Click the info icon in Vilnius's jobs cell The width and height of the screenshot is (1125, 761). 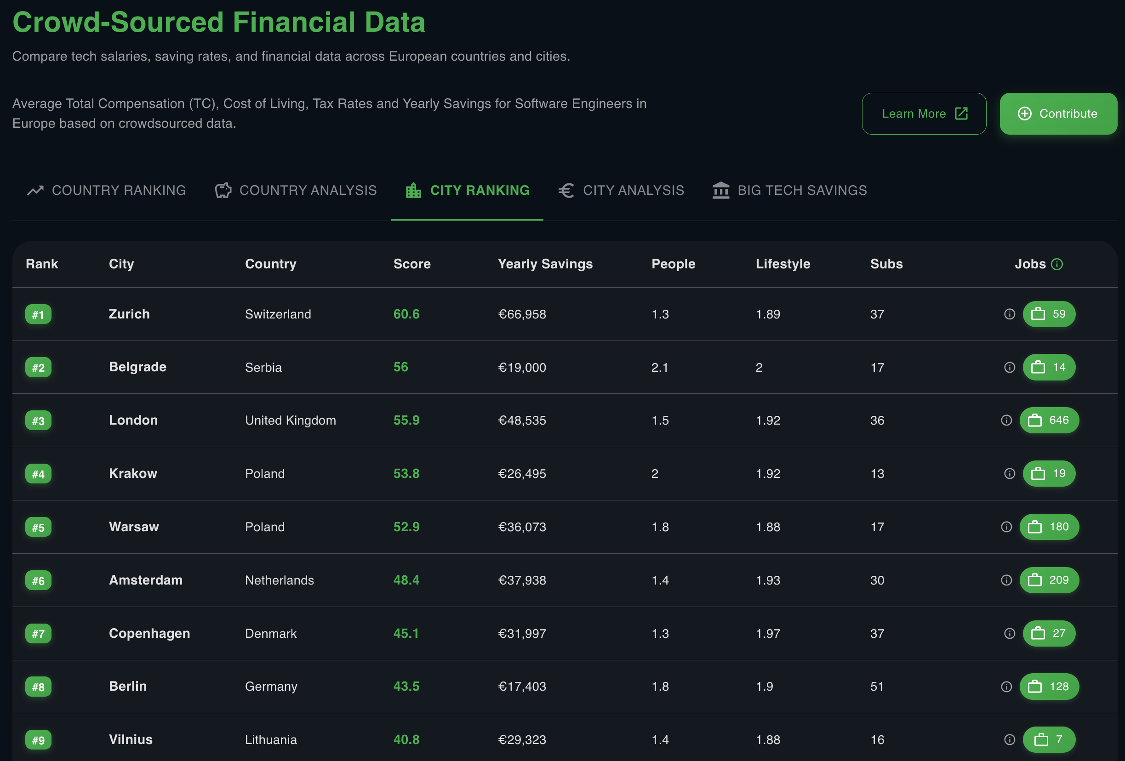coord(1009,739)
